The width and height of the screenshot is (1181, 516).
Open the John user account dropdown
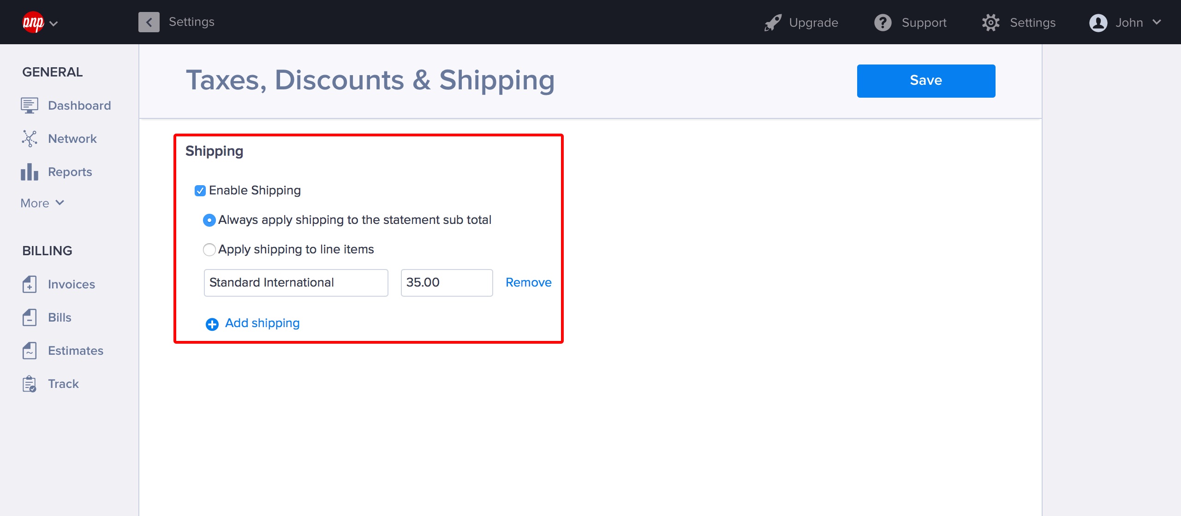1125,23
